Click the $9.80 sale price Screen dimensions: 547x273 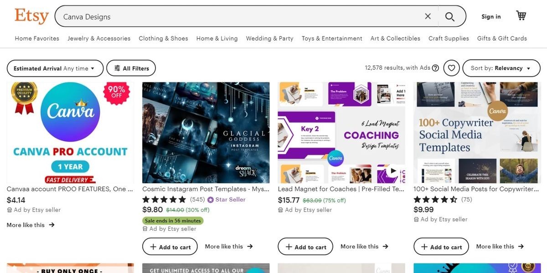tap(152, 209)
